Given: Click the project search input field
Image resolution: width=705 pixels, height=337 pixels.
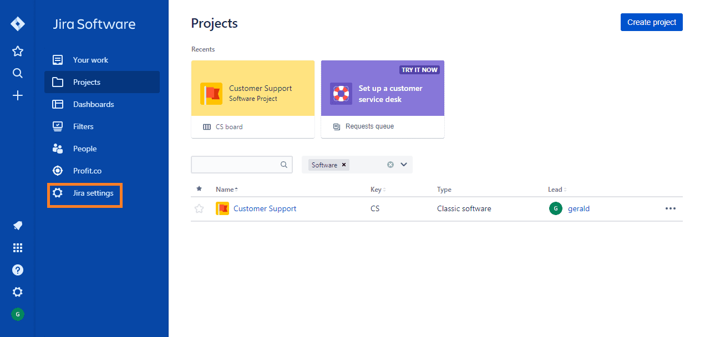Looking at the screenshot, I should pos(242,165).
